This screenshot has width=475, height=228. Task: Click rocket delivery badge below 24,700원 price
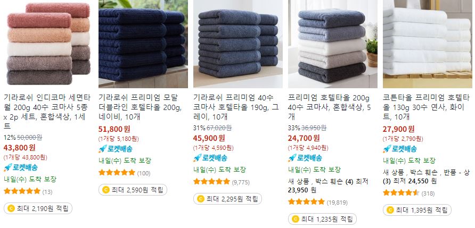click(305, 158)
